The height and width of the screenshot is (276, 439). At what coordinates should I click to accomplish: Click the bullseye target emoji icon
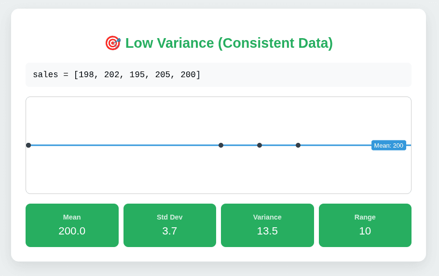coord(113,43)
